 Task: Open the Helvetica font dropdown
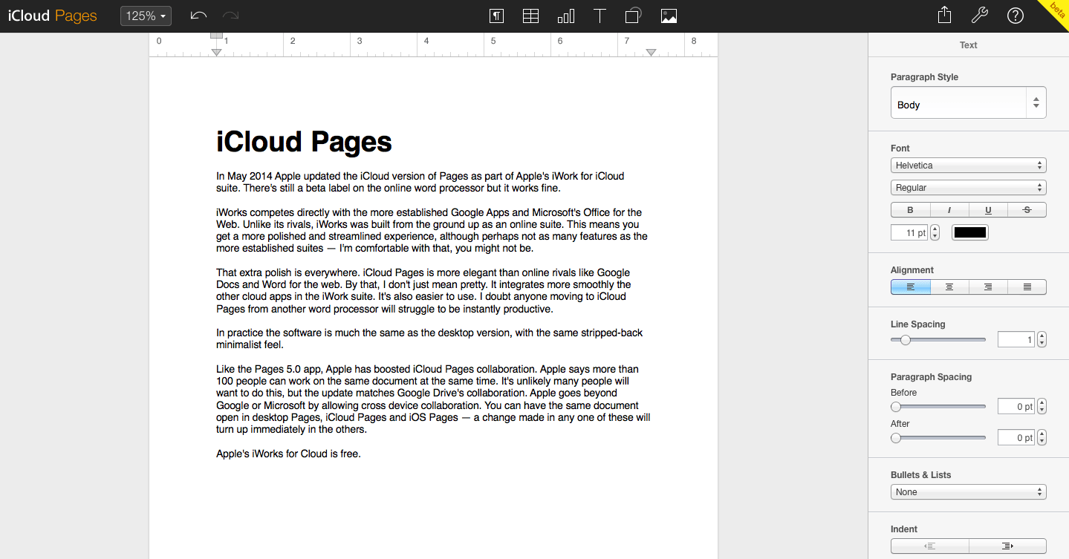(x=969, y=165)
